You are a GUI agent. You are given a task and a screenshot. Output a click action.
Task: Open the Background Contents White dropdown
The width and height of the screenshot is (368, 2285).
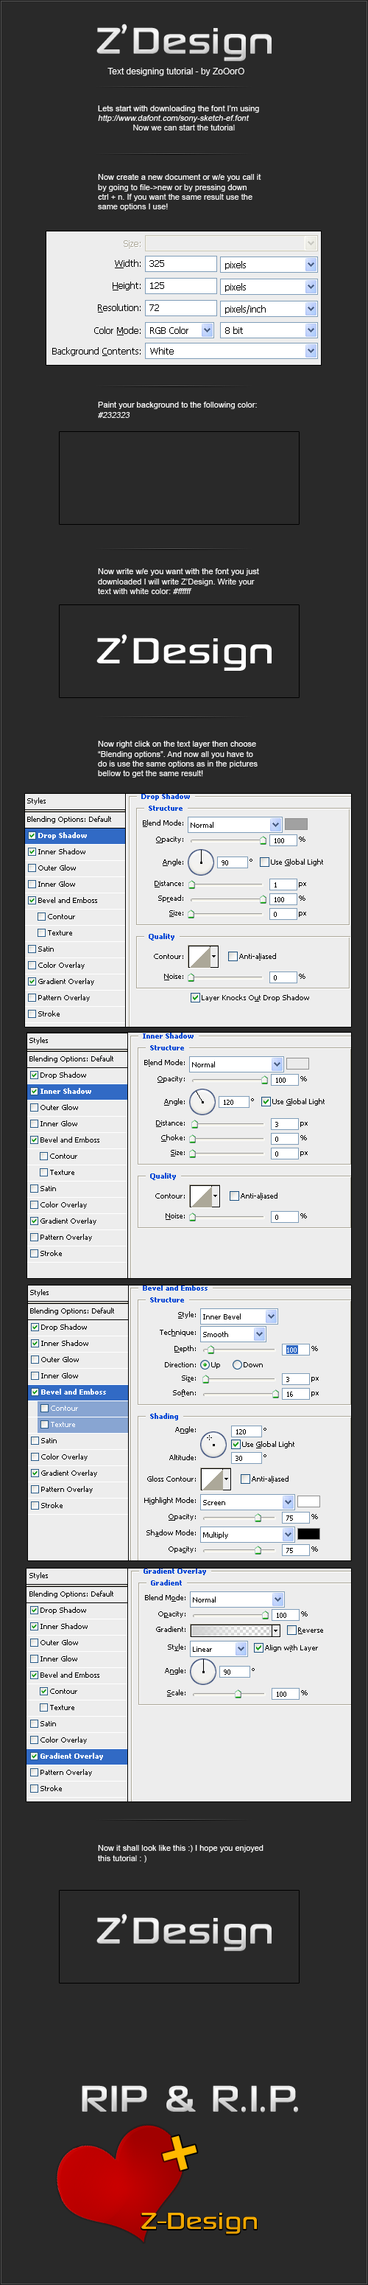[231, 352]
